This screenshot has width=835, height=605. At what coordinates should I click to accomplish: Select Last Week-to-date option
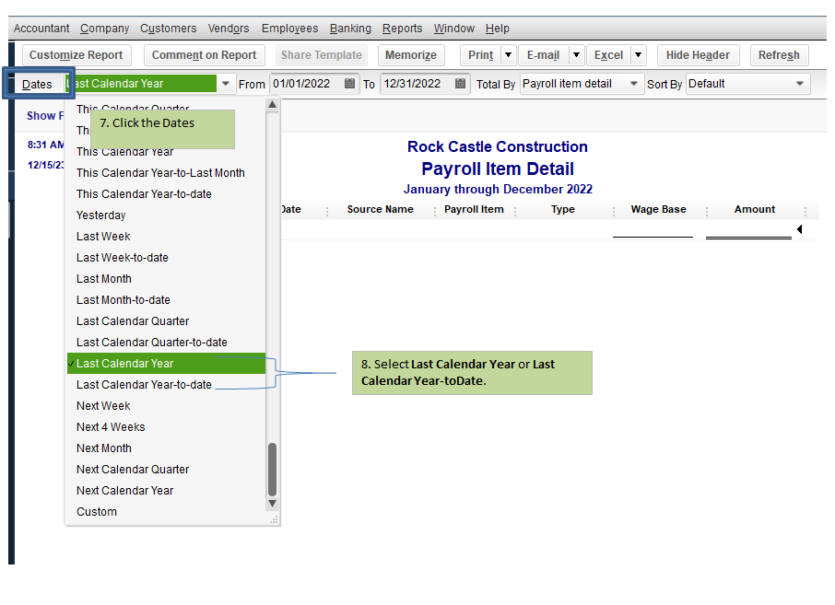pyautogui.click(x=166, y=258)
